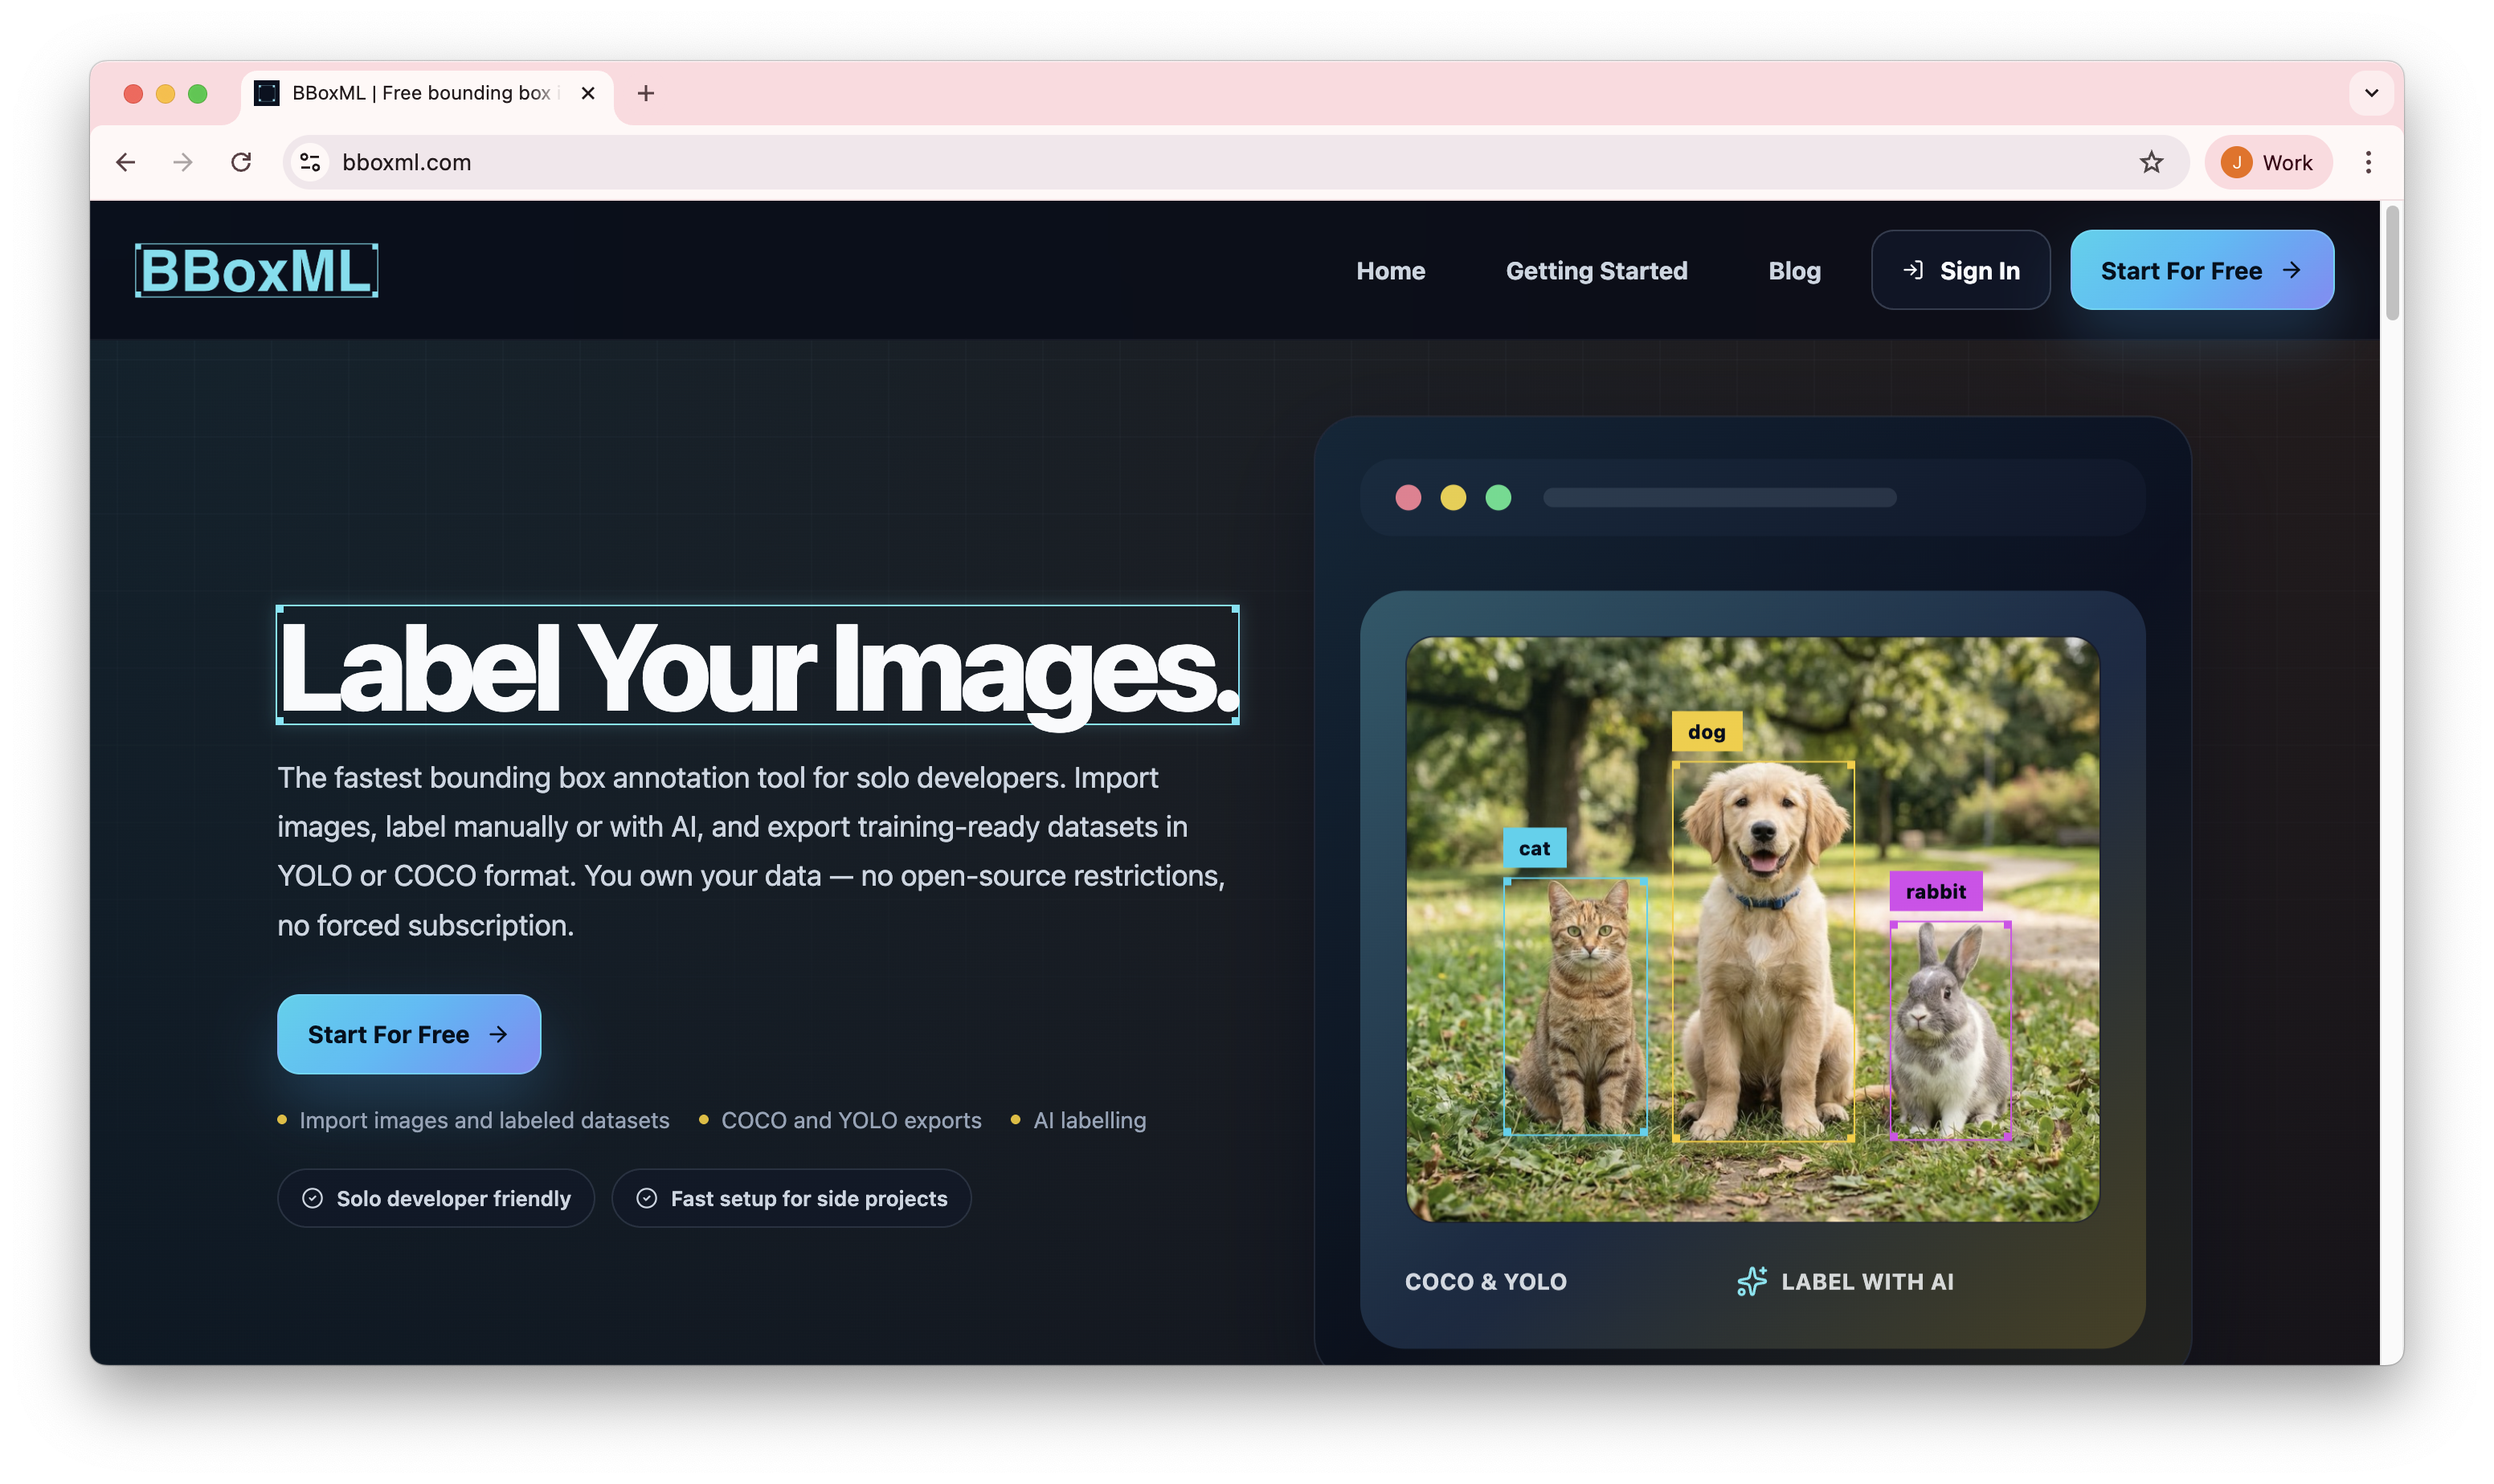
Task: Click the checkmark in Solo developer friendly badge
Action: coord(313,1197)
